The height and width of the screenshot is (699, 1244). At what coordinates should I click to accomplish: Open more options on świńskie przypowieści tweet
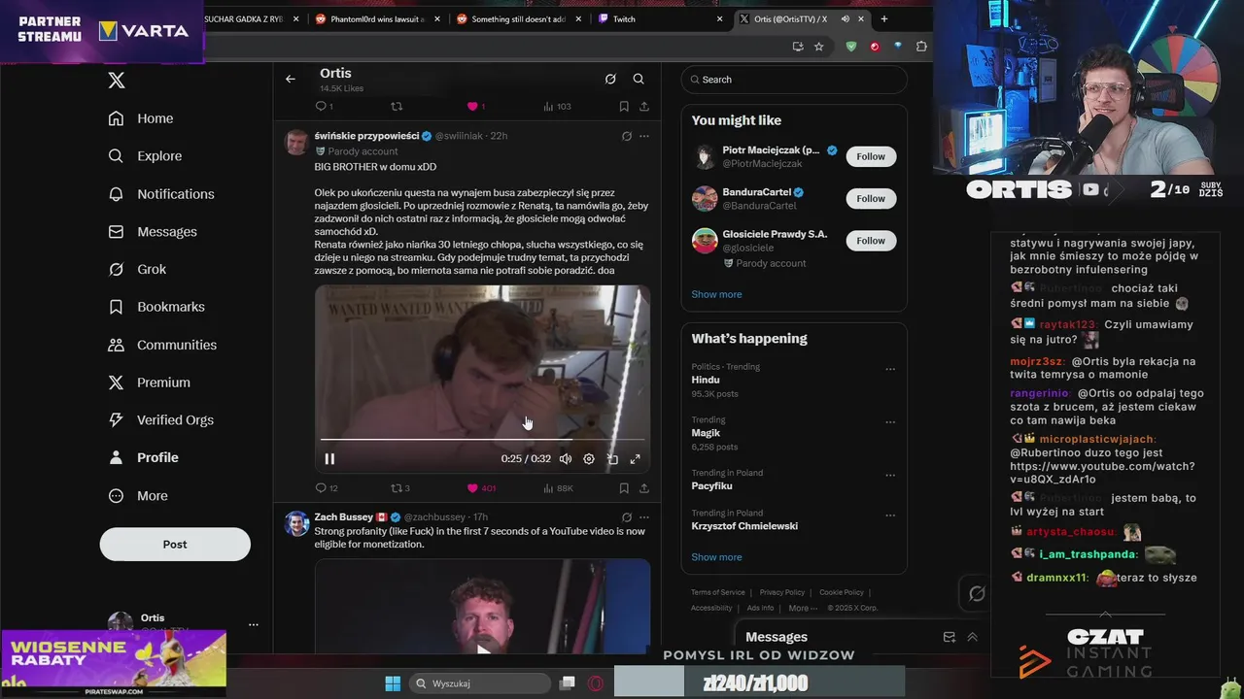click(644, 136)
